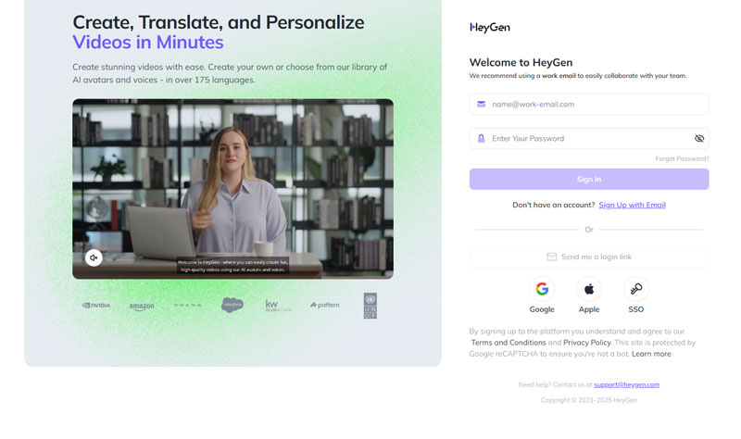
Task: Open the Privacy Policy link
Action: pos(587,343)
